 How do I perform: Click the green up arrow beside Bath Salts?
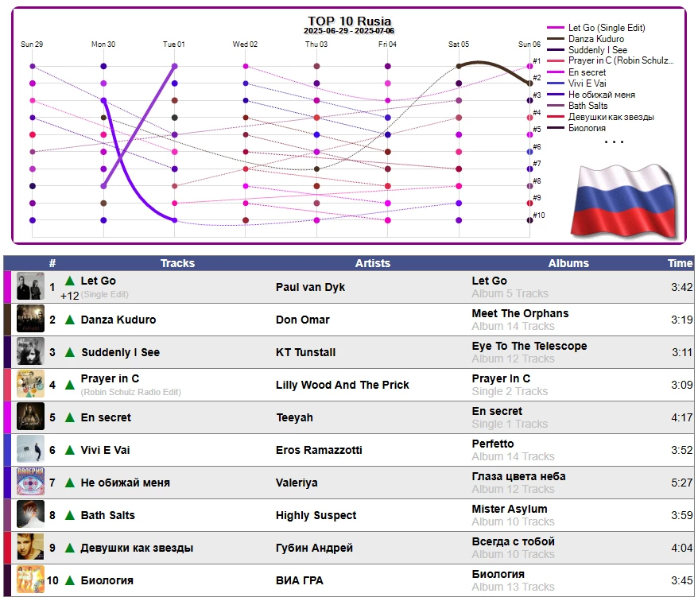tap(70, 515)
